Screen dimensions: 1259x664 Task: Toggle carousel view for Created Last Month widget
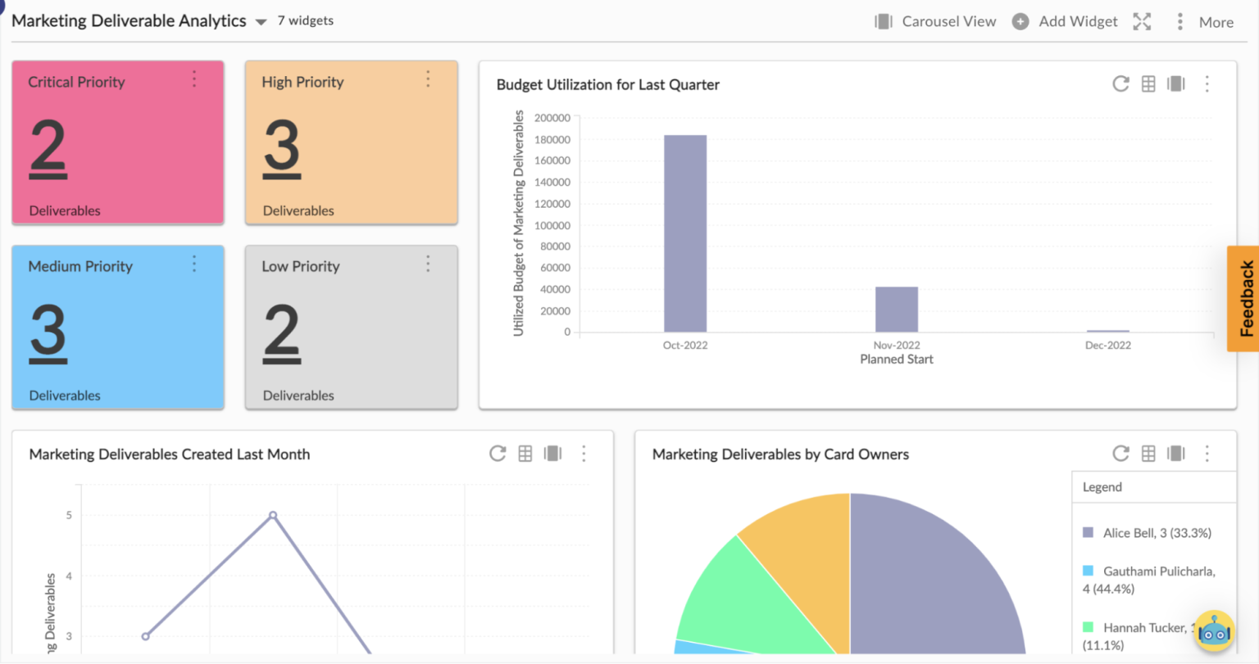coord(553,454)
